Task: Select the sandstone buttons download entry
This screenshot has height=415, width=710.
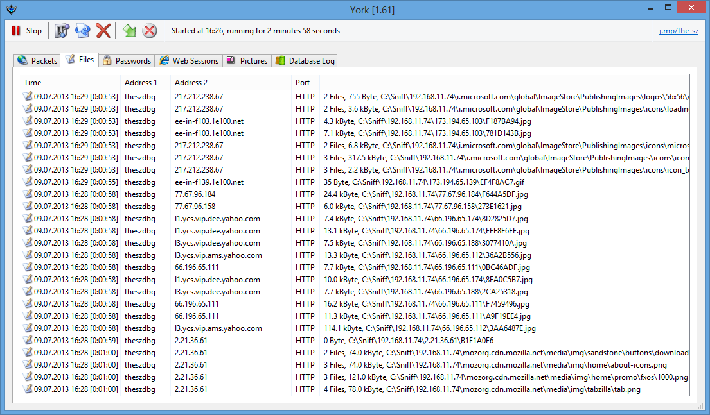Action: pos(355,353)
